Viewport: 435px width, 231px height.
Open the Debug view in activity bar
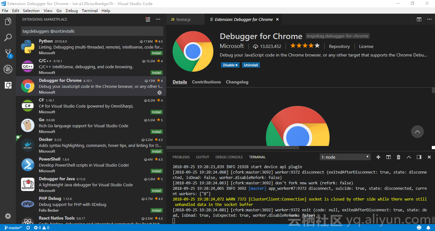(8, 69)
